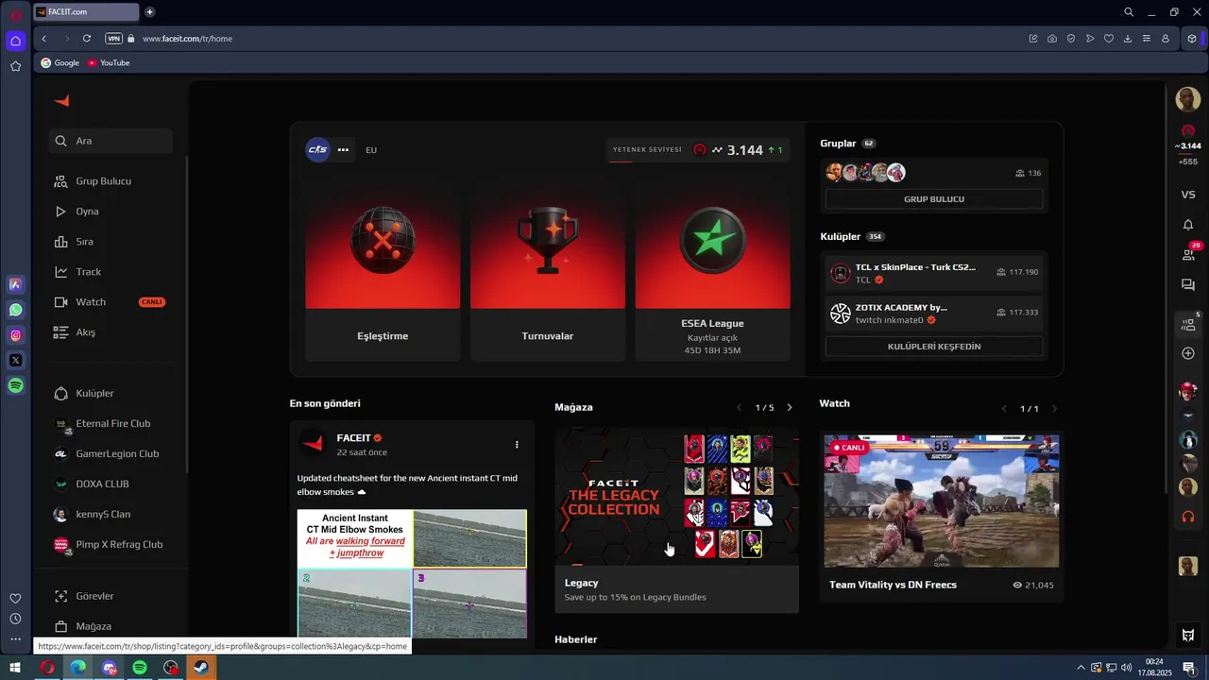Go to Sıra in the sidebar

pyautogui.click(x=84, y=242)
